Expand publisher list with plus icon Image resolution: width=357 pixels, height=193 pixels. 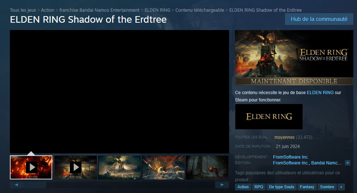(x=347, y=163)
